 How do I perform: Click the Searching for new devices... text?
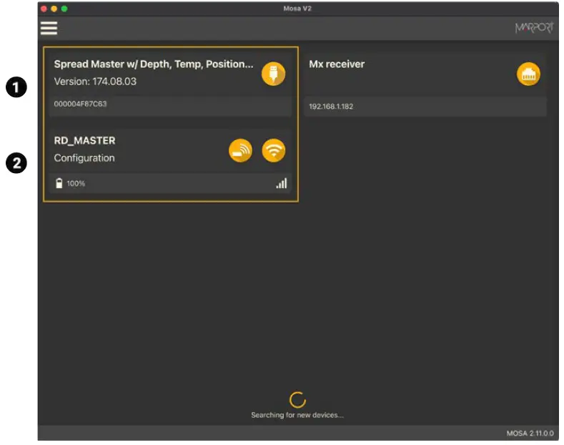297,415
